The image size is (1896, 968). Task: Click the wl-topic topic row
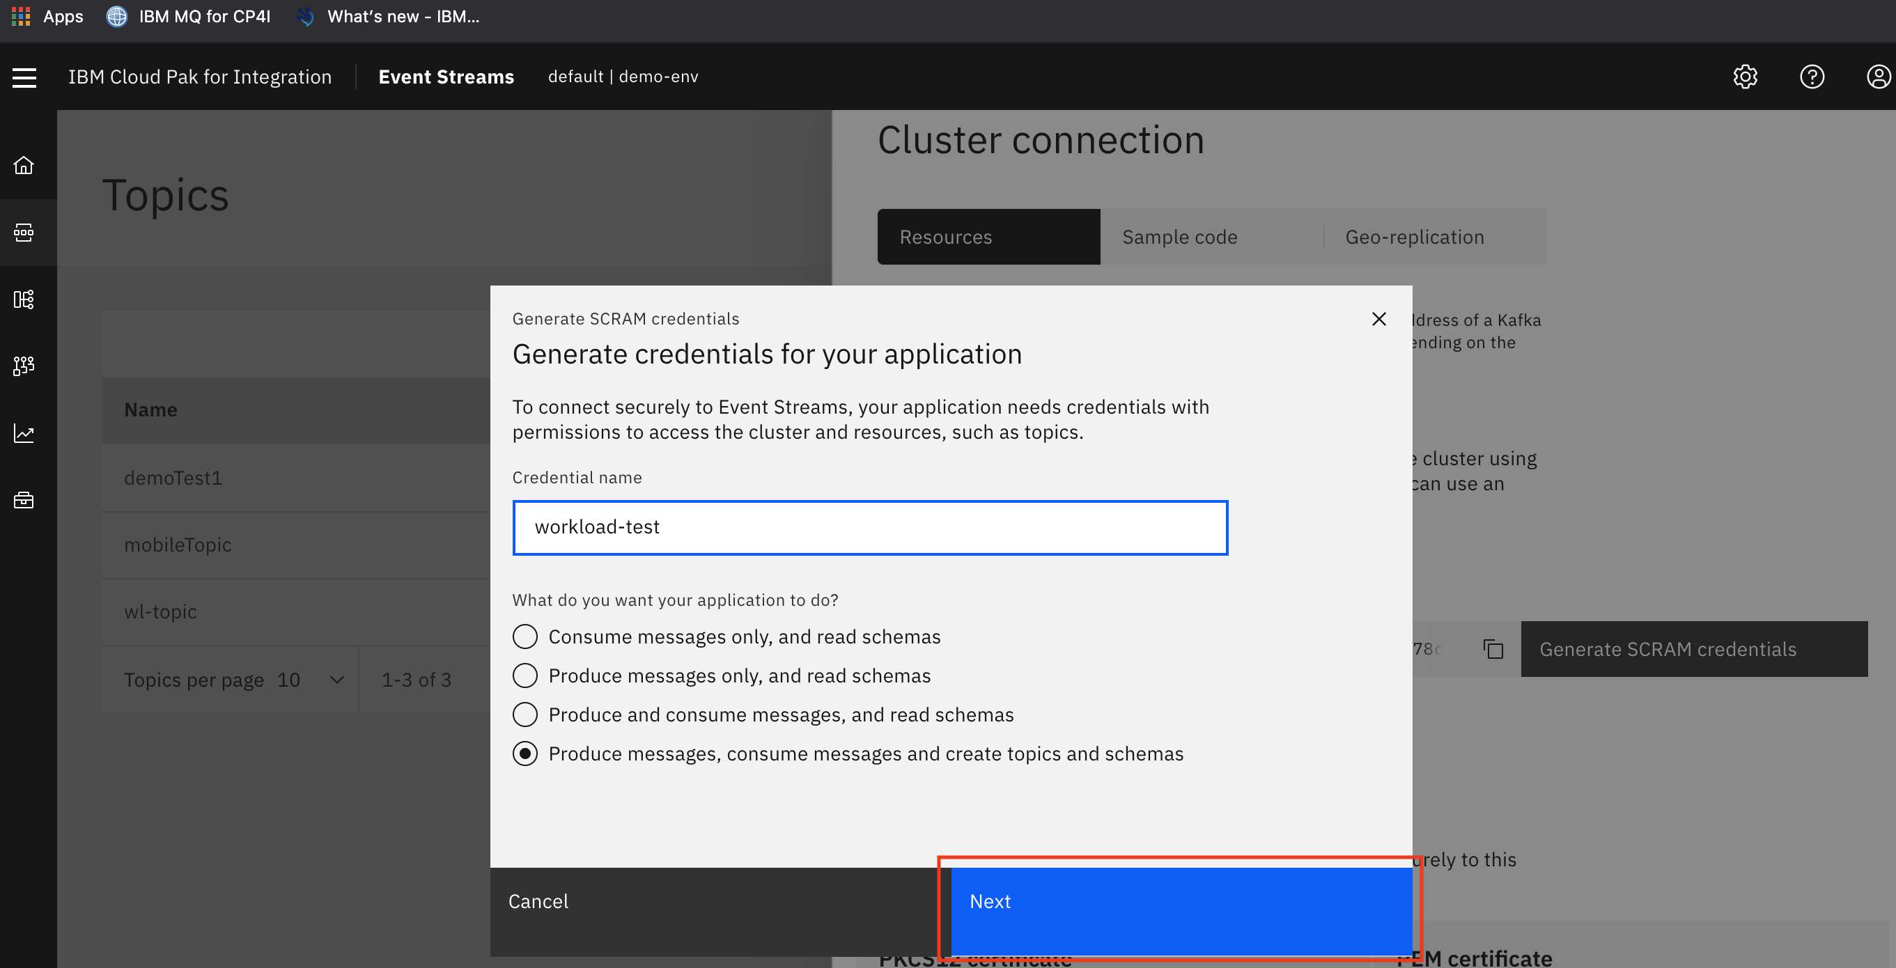[x=296, y=611]
